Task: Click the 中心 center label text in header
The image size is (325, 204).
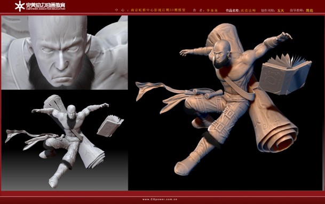Action: [120, 10]
